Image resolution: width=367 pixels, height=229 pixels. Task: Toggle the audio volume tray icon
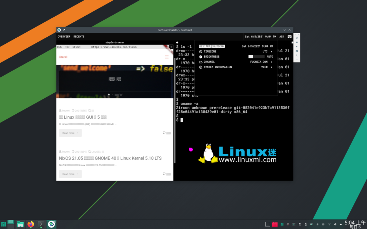pyautogui.click(x=335, y=224)
